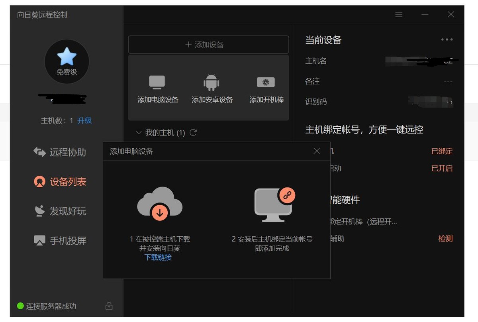This screenshot has height=322, width=478.
Task: Click the 备注 label
Action: pos(312,81)
